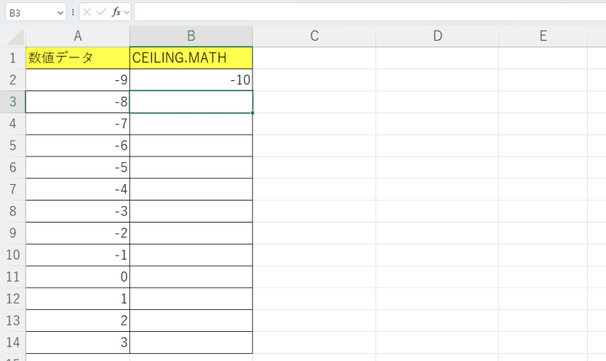
Task: Click the Insert Function fx icon
Action: coord(116,13)
